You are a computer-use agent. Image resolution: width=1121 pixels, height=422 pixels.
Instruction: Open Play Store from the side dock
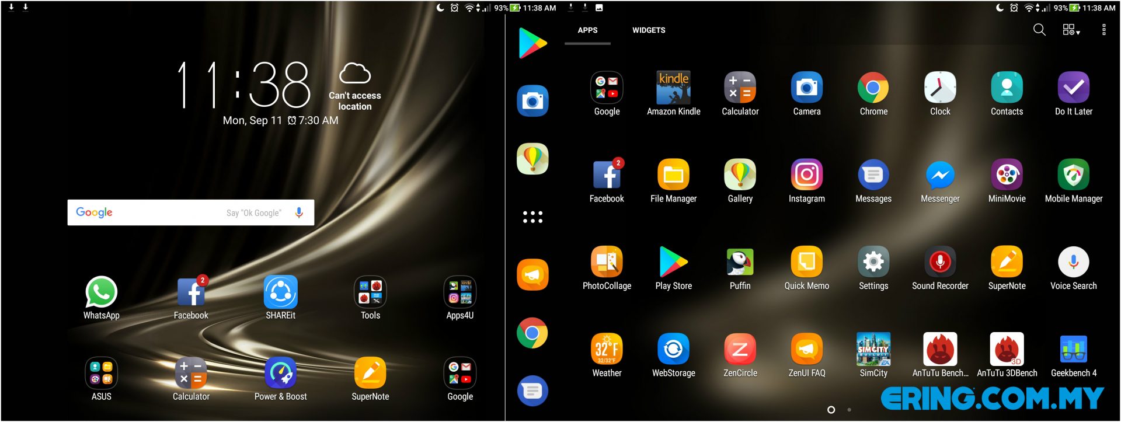(x=532, y=43)
